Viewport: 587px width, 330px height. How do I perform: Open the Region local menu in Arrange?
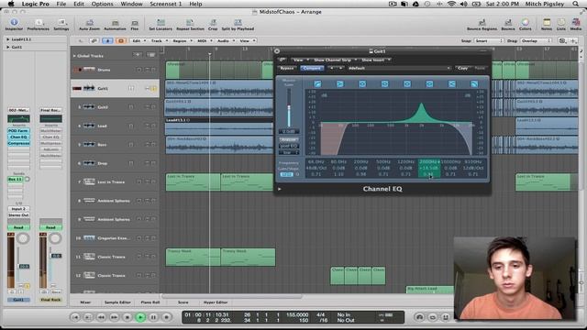click(x=182, y=40)
